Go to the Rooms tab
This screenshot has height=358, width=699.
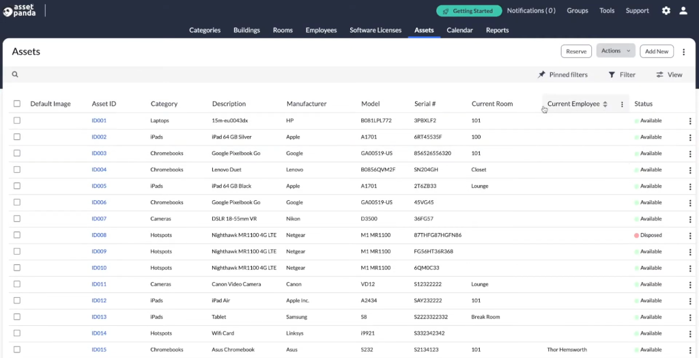(x=283, y=30)
